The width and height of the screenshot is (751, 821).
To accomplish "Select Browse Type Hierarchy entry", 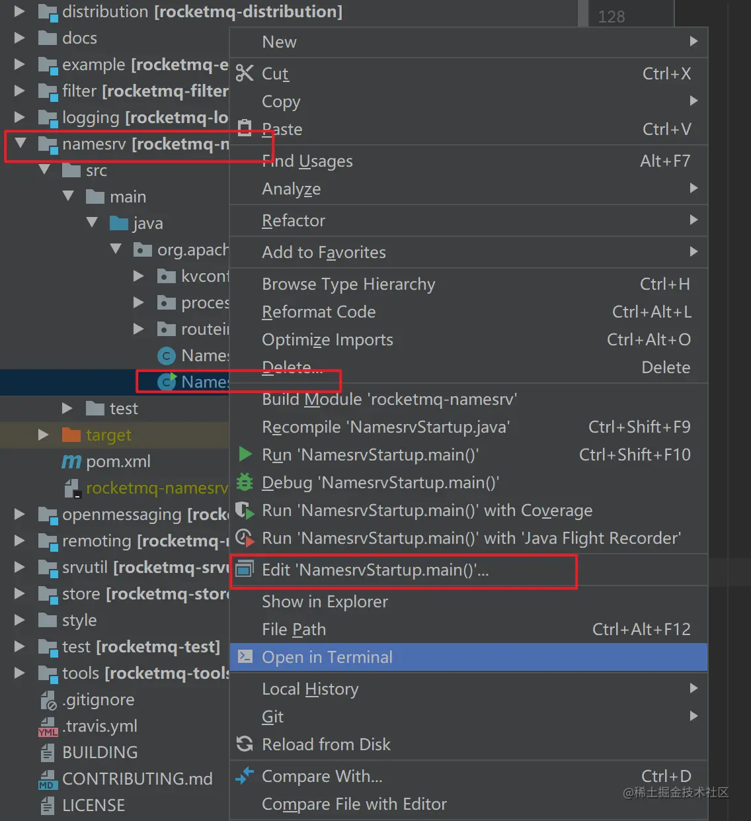I will [469, 284].
